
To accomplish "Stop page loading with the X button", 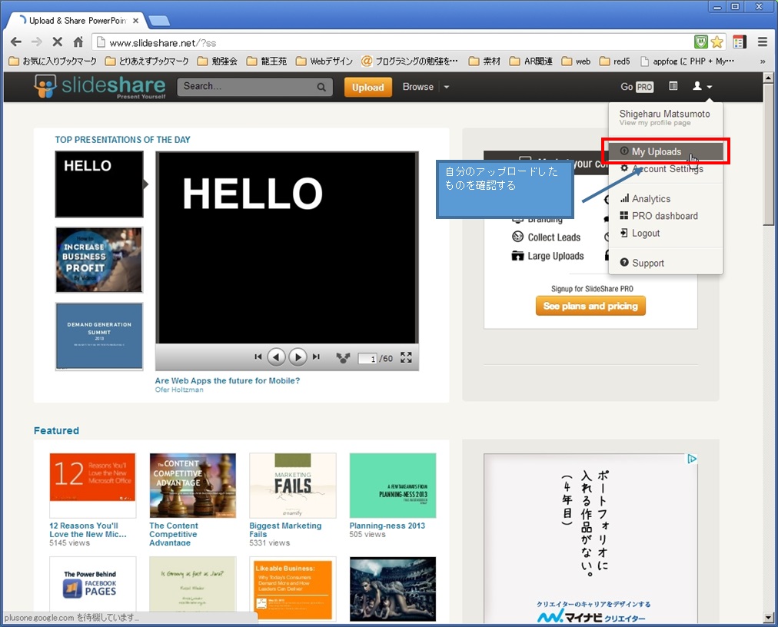I will coord(58,42).
